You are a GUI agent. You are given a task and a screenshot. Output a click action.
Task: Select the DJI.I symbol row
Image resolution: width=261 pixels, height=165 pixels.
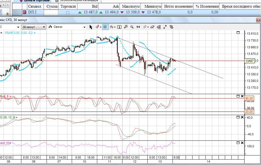pos(136,13)
